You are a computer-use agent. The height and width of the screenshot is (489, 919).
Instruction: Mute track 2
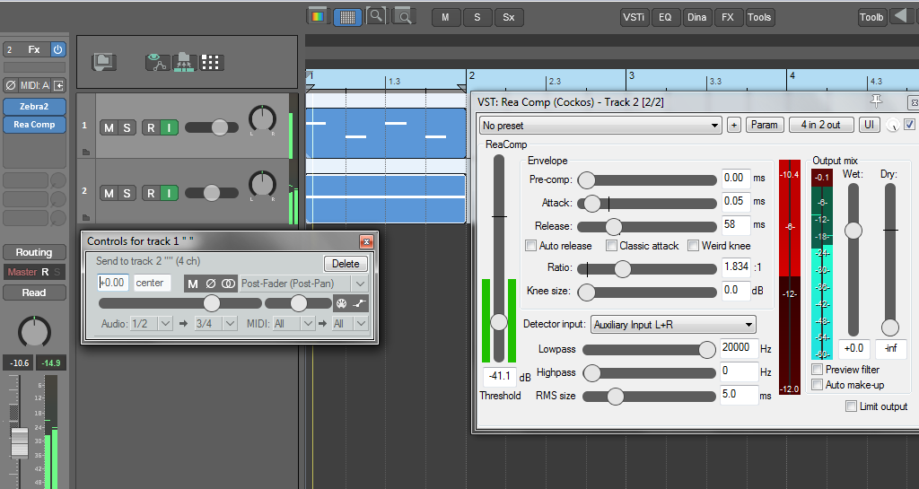point(109,193)
